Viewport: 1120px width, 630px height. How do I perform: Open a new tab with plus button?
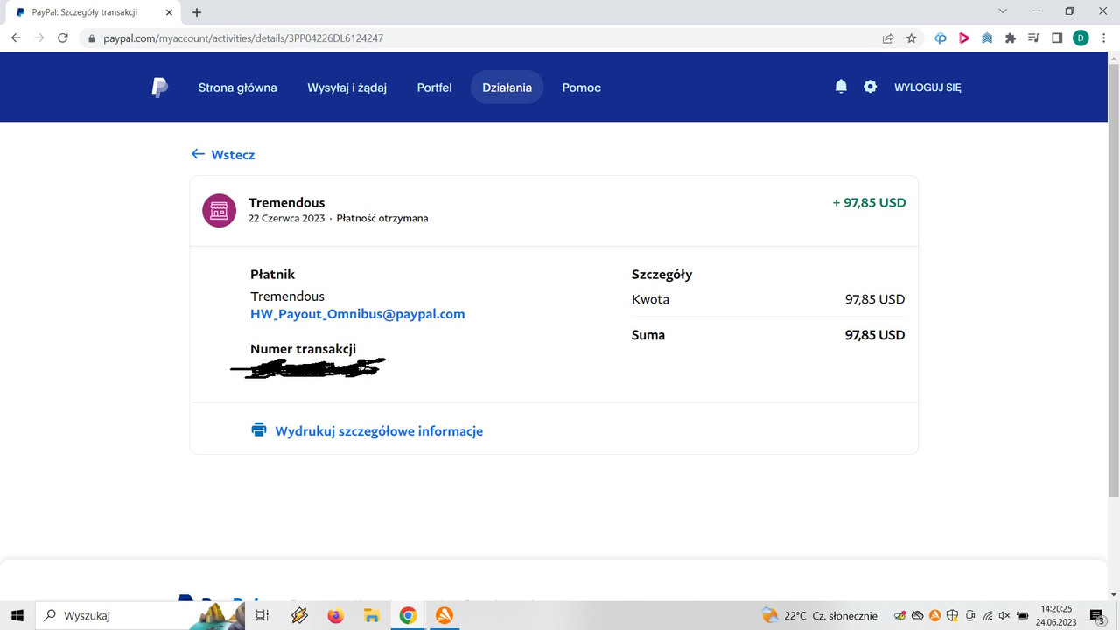tap(197, 12)
